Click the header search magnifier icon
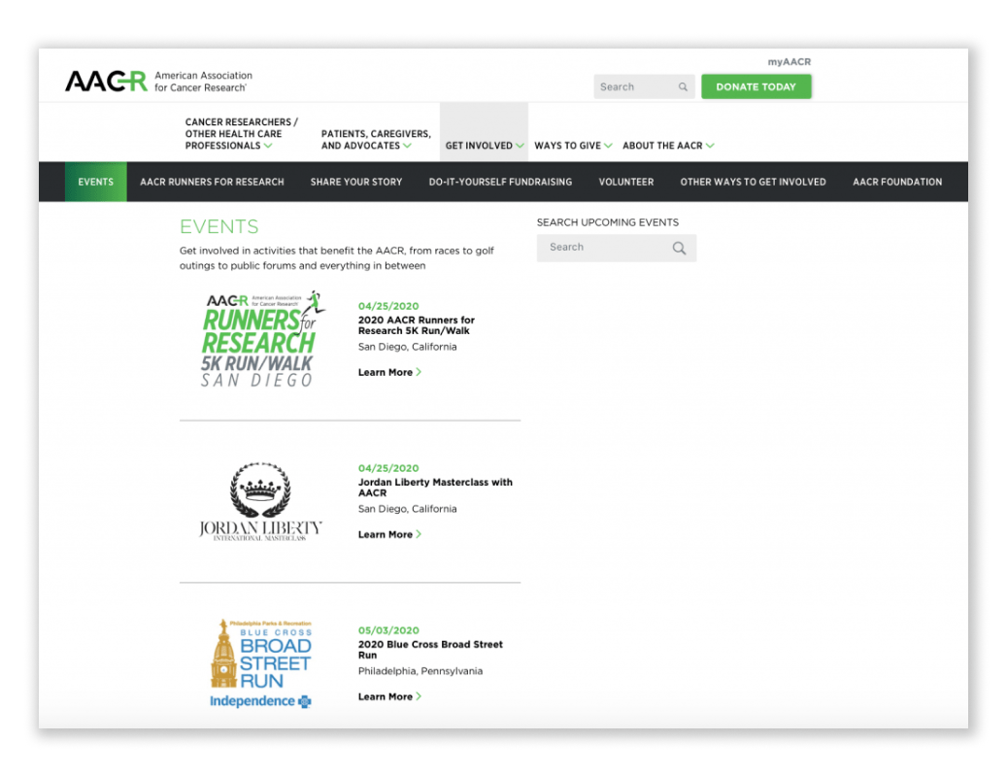Viewport: 1008px width, 776px height. coord(682,86)
